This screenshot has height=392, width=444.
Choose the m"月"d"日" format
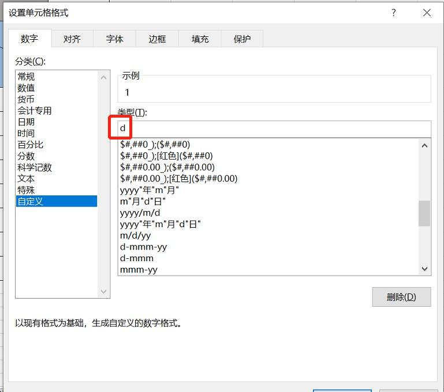(268, 201)
